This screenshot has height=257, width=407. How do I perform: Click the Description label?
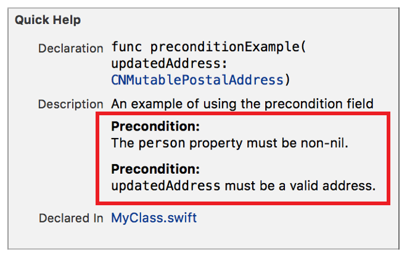71,104
